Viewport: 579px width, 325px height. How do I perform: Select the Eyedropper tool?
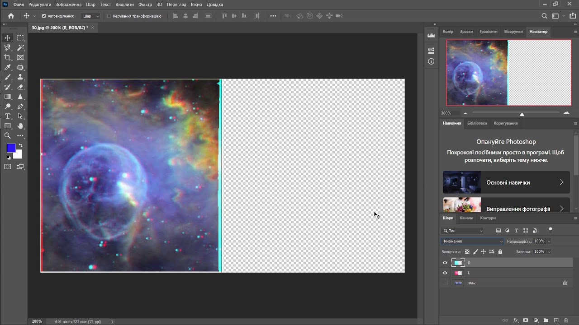click(x=8, y=67)
